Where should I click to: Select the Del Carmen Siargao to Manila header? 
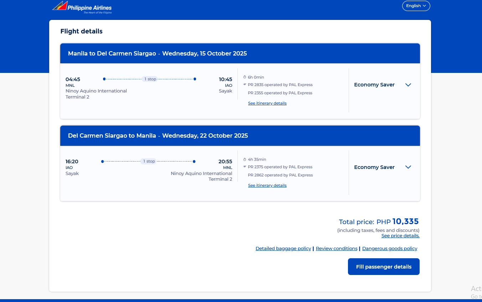(x=240, y=136)
